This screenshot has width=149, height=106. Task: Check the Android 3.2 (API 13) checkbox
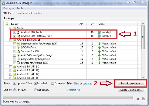(10, 70)
